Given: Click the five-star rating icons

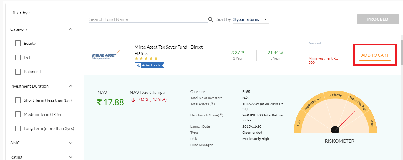Looking at the screenshot, I should pos(146,58).
